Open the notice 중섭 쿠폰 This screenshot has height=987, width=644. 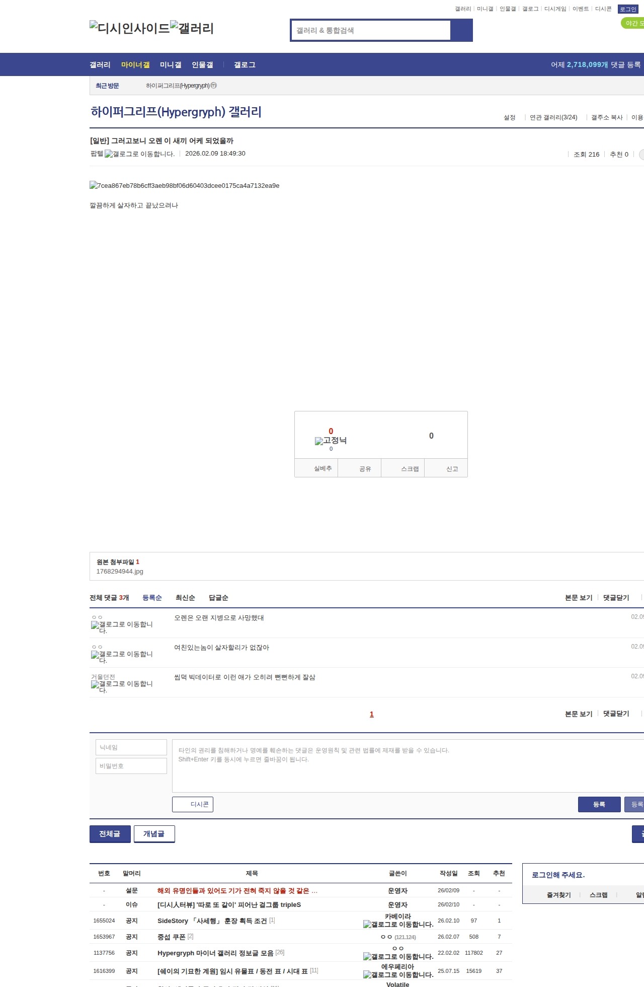(x=171, y=937)
